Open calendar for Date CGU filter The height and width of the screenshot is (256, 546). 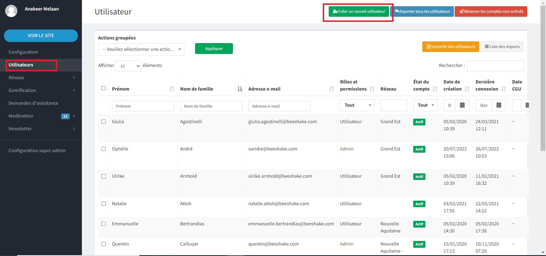(x=526, y=105)
